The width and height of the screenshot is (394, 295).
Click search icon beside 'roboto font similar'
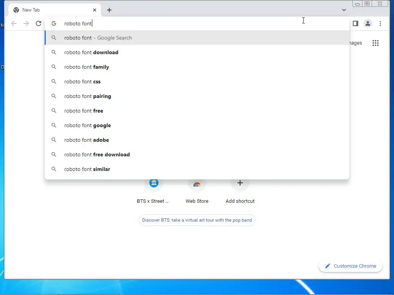pyautogui.click(x=54, y=169)
